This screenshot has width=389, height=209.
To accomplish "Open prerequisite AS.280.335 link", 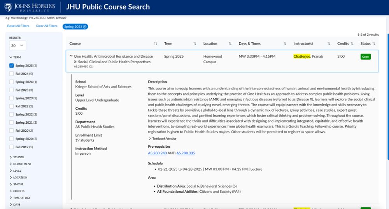I will pos(186,153).
